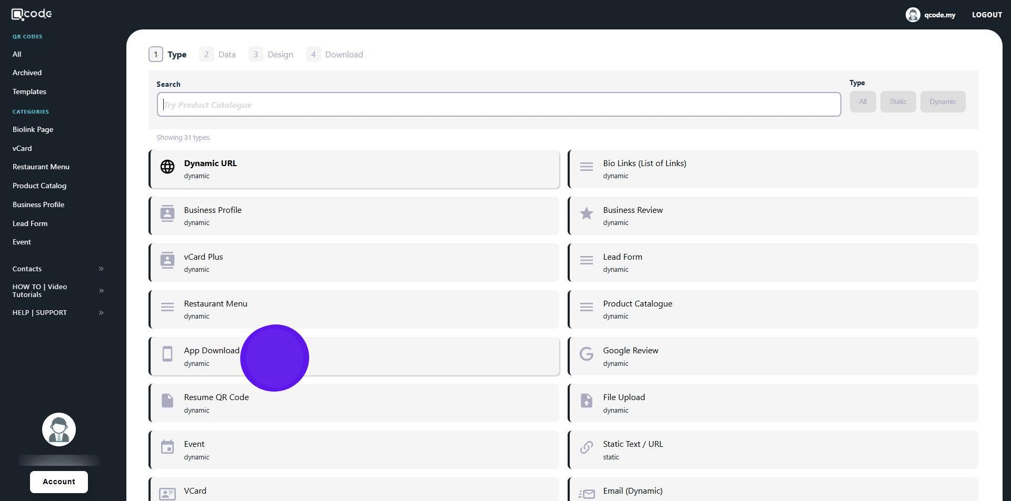This screenshot has width=1011, height=501.
Task: Click the Resume QR Code file icon
Action: tap(167, 401)
